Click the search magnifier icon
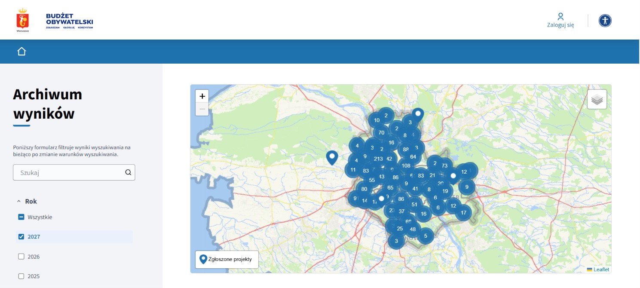 tap(128, 172)
